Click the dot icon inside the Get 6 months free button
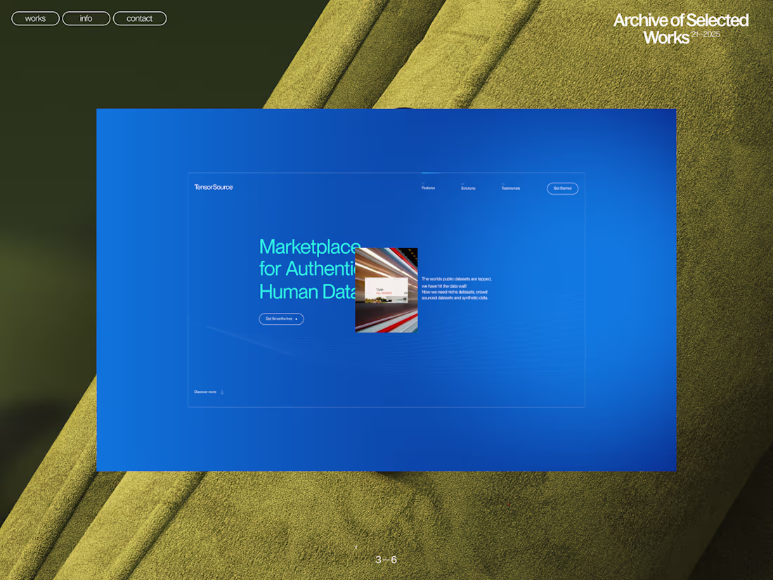The height and width of the screenshot is (580, 773). (x=296, y=319)
